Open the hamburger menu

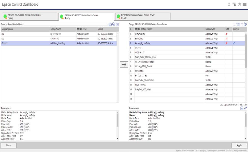pos(244,5)
